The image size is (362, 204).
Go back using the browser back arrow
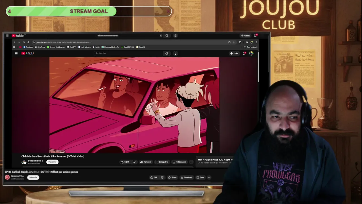tap(14, 42)
